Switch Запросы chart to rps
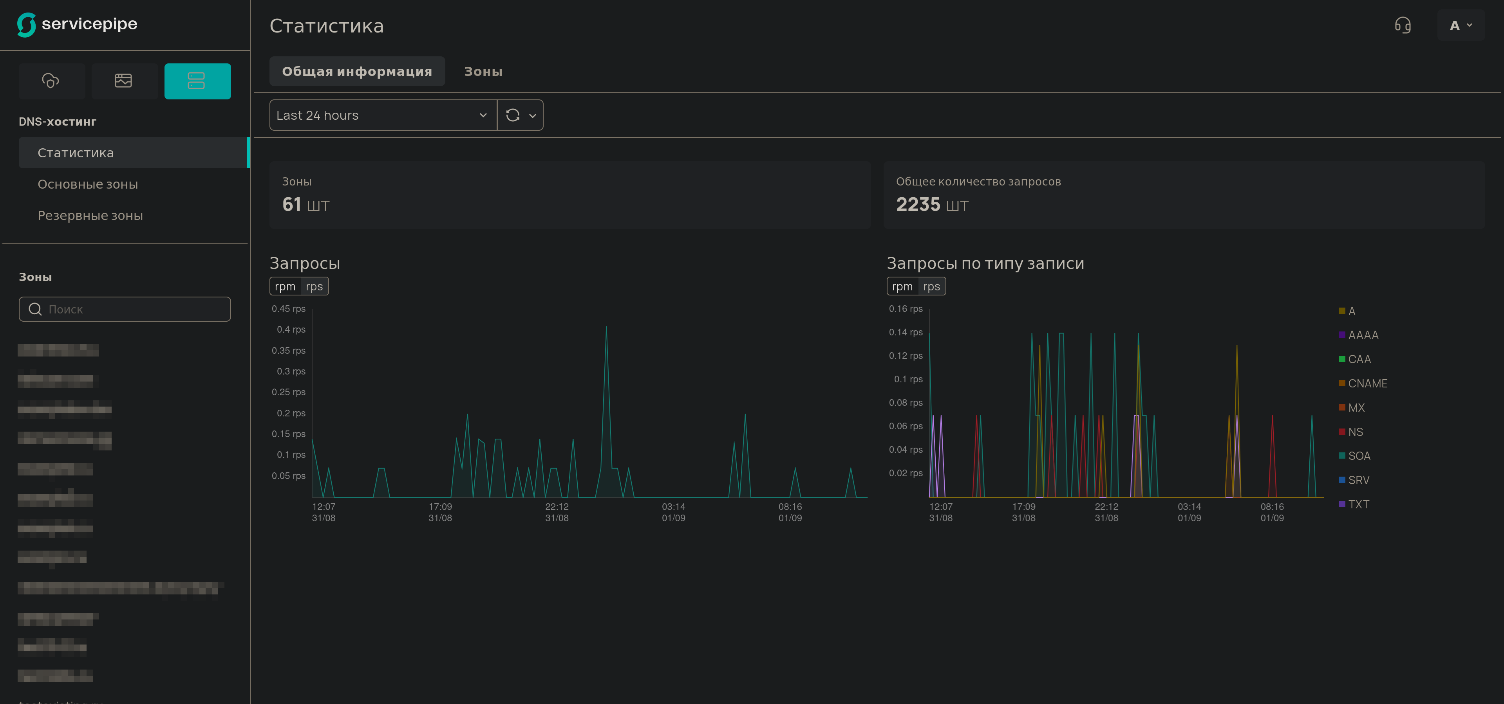1504x704 pixels. point(314,286)
